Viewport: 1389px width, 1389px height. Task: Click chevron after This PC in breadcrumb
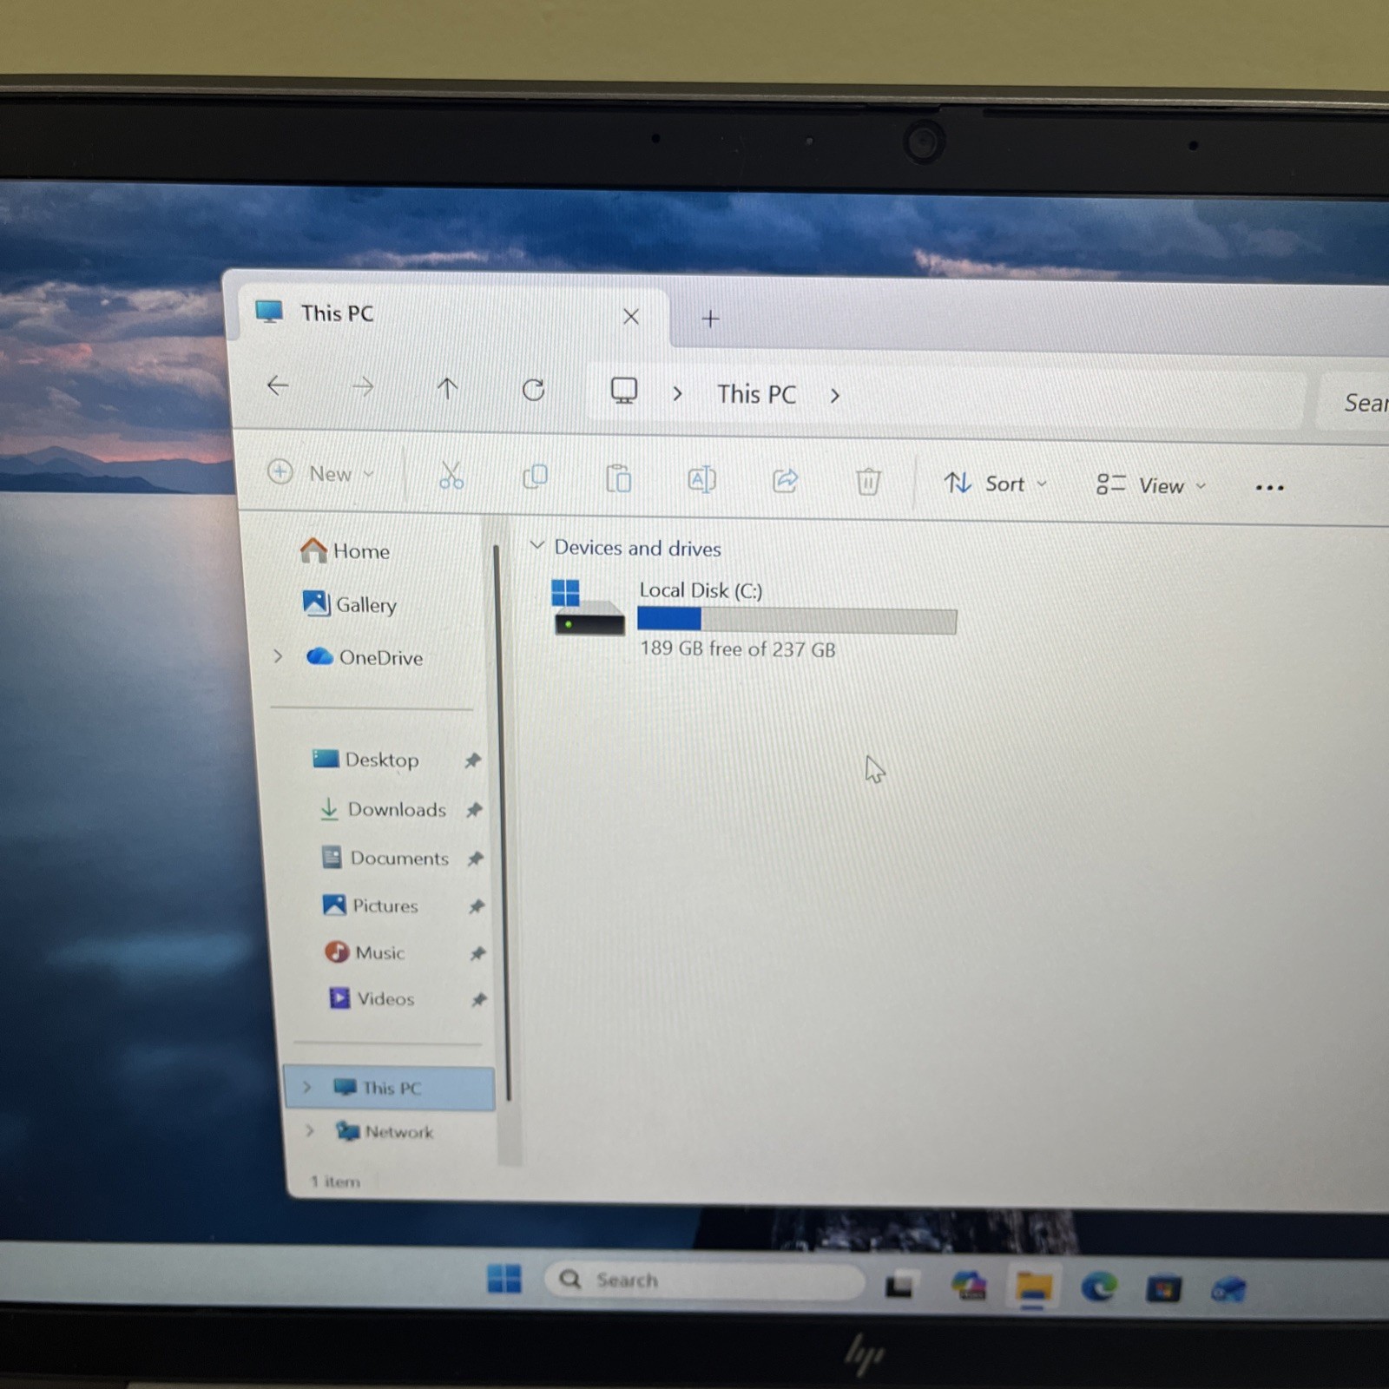pos(834,396)
